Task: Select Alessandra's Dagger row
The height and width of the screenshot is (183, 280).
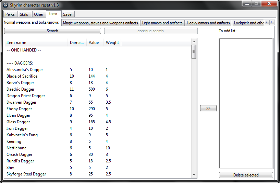Action: point(98,70)
